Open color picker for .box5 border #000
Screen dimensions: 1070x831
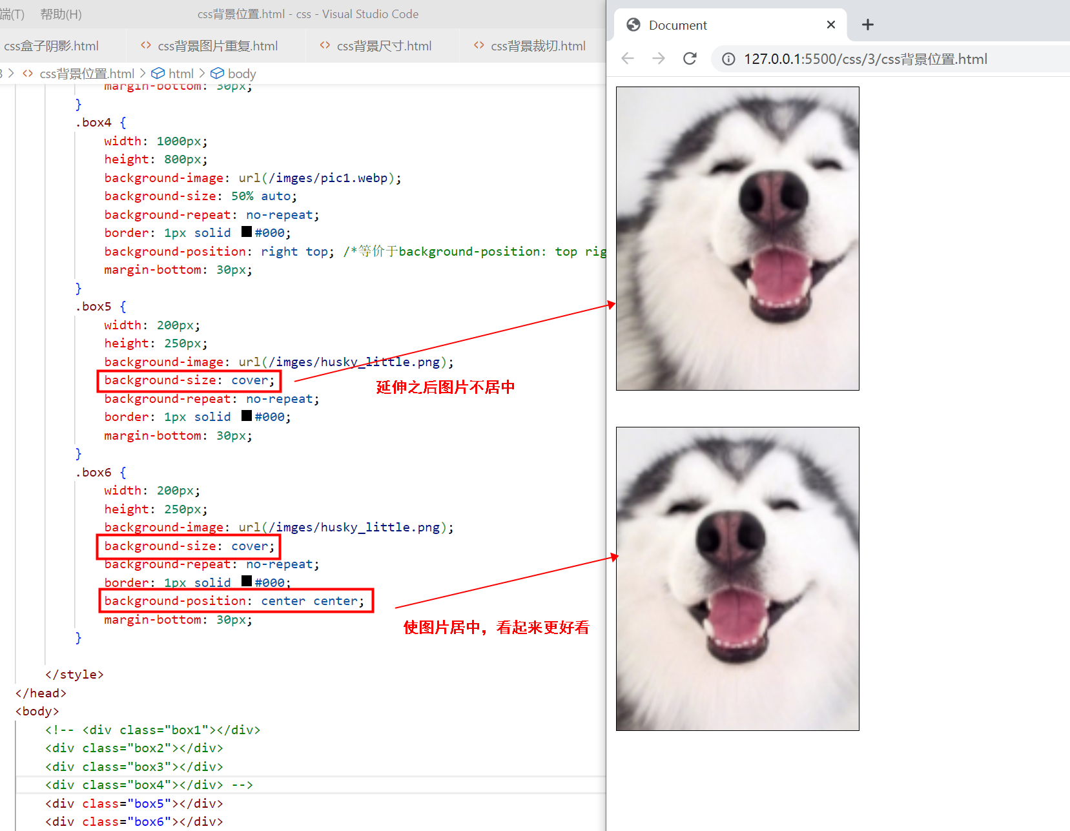pos(247,416)
